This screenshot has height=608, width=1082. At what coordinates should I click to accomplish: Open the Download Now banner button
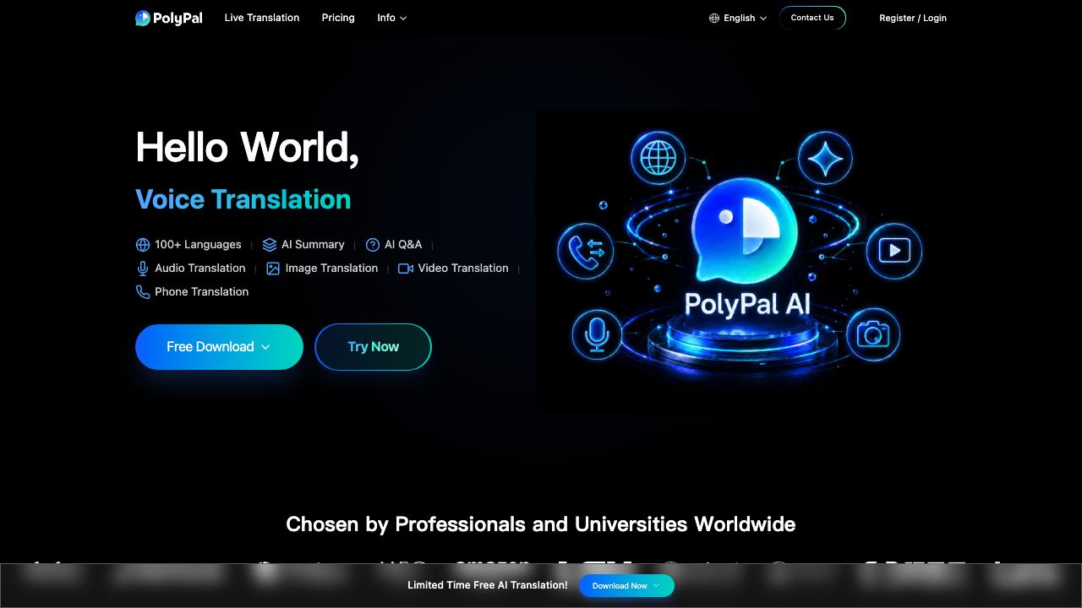[626, 586]
